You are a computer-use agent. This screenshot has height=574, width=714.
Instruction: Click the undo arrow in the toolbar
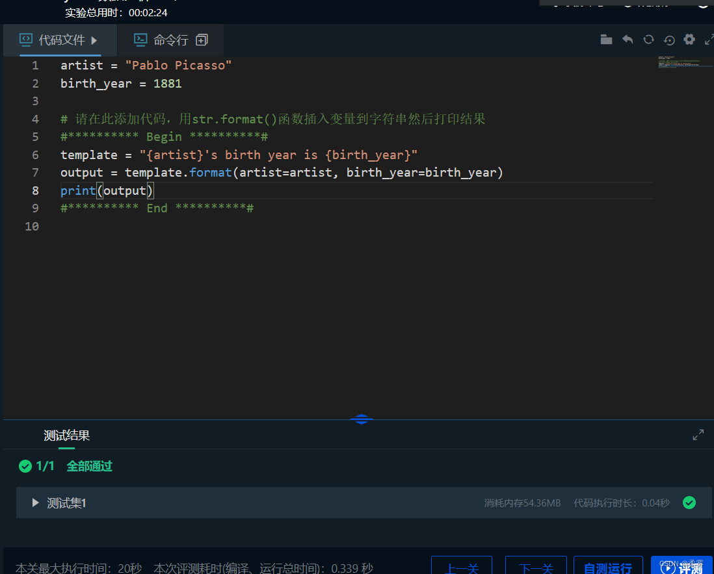coord(627,40)
